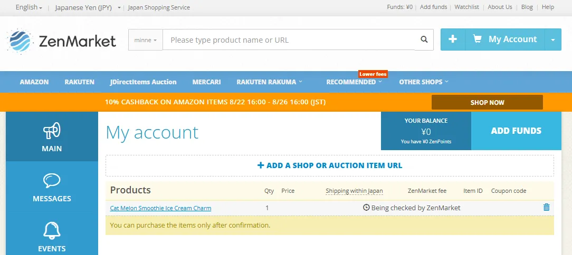Click the My Account button text
Screen dimensions: 572x255
512,40
